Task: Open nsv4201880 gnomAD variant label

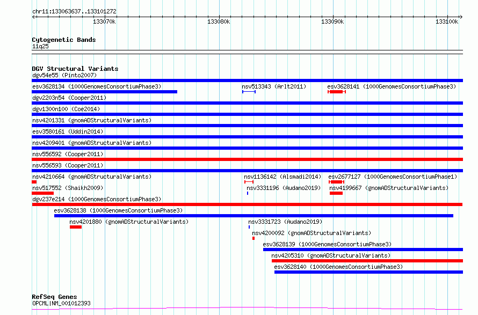Action: 129,222
